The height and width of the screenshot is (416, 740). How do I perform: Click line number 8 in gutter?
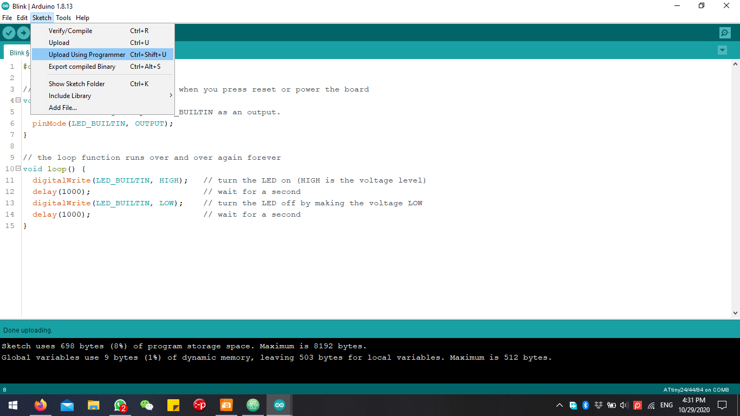pyautogui.click(x=12, y=146)
